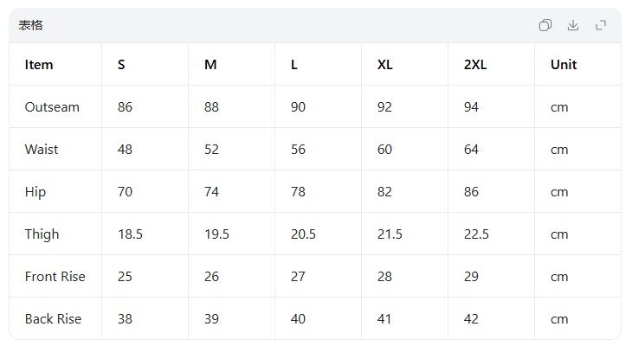632x346 pixels.
Task: Click the Unit column header
Action: coord(564,64)
